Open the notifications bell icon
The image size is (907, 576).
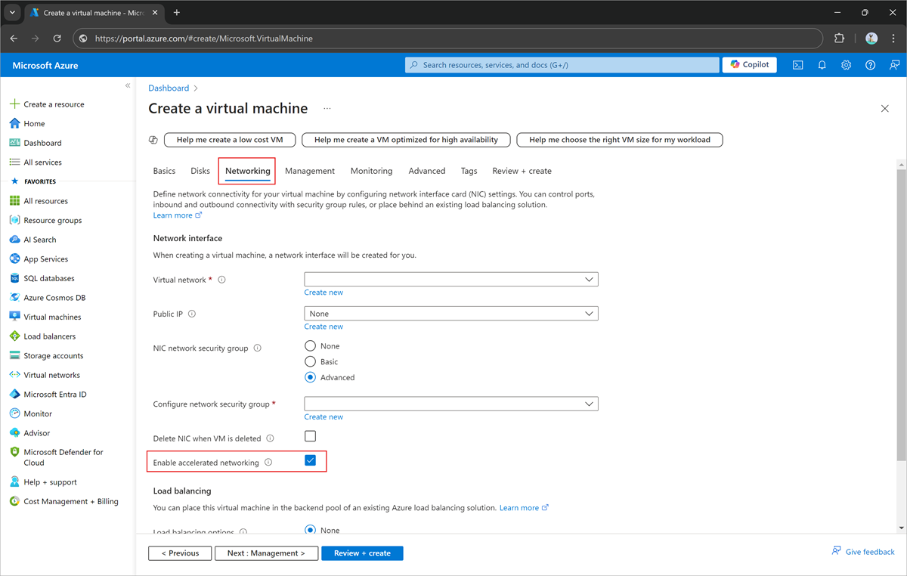[x=822, y=65]
